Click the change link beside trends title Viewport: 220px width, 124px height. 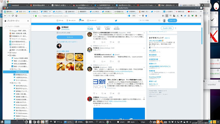click(167, 38)
